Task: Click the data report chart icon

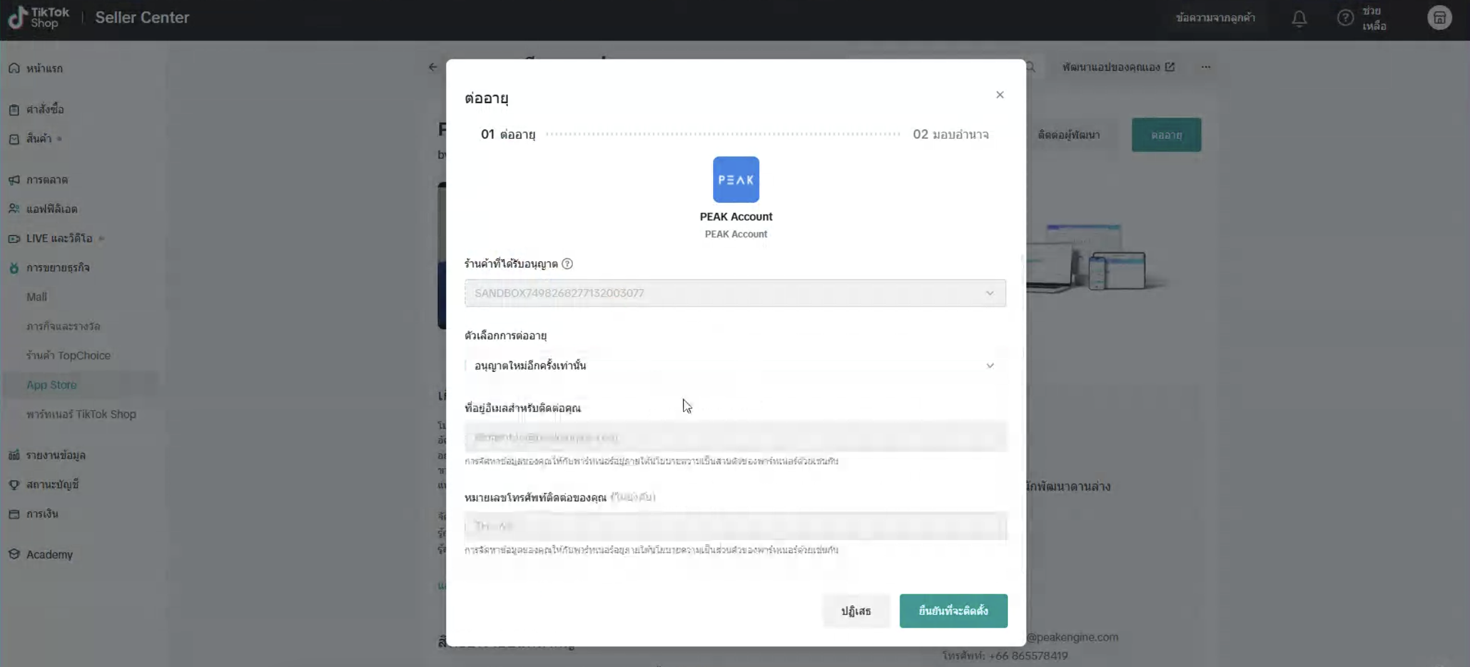Action: coord(14,456)
